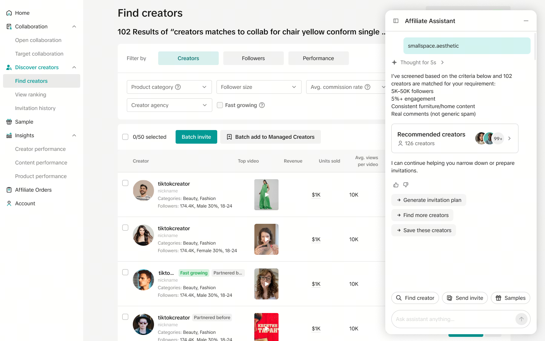This screenshot has width=545, height=341.
Task: Toggle the assistant panel sidebar icon
Action: pyautogui.click(x=396, y=21)
